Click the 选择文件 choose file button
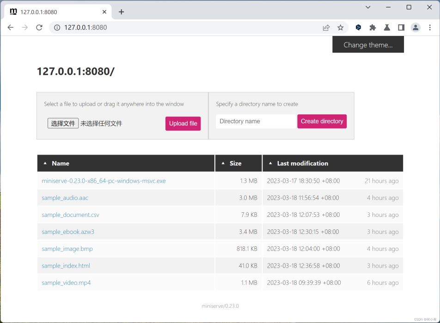 click(x=63, y=123)
